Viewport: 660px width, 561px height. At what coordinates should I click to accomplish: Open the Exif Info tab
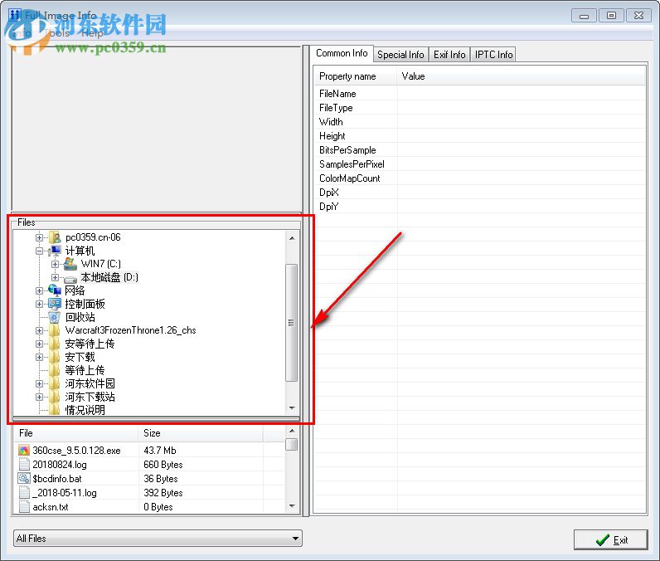click(x=449, y=55)
